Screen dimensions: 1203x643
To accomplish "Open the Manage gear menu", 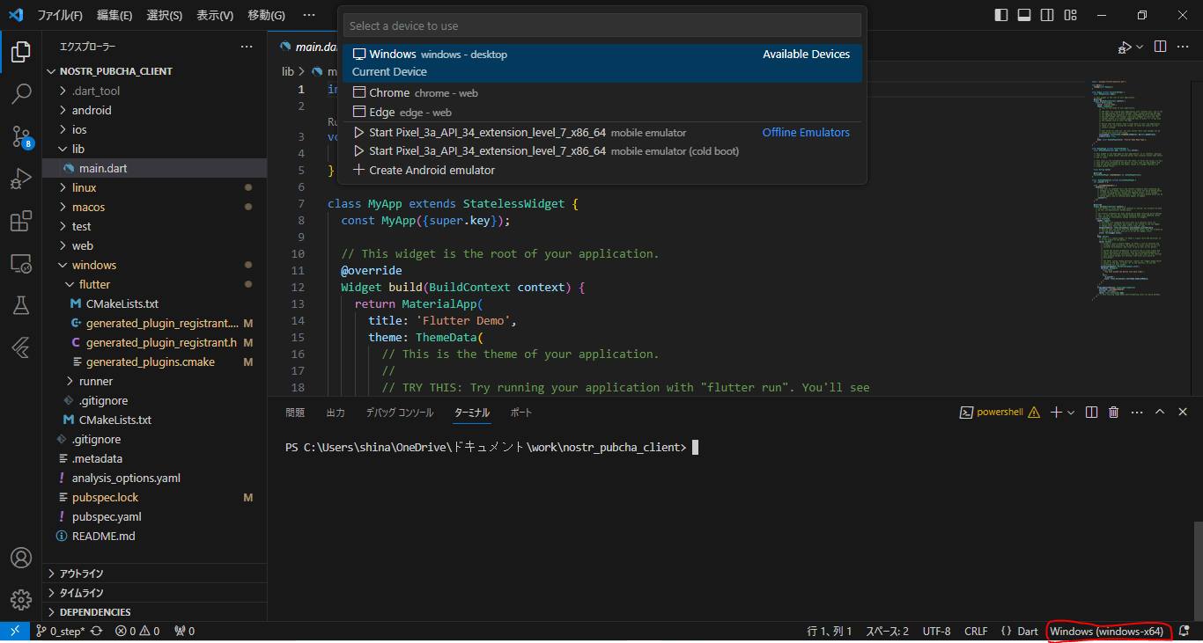I will point(20,599).
